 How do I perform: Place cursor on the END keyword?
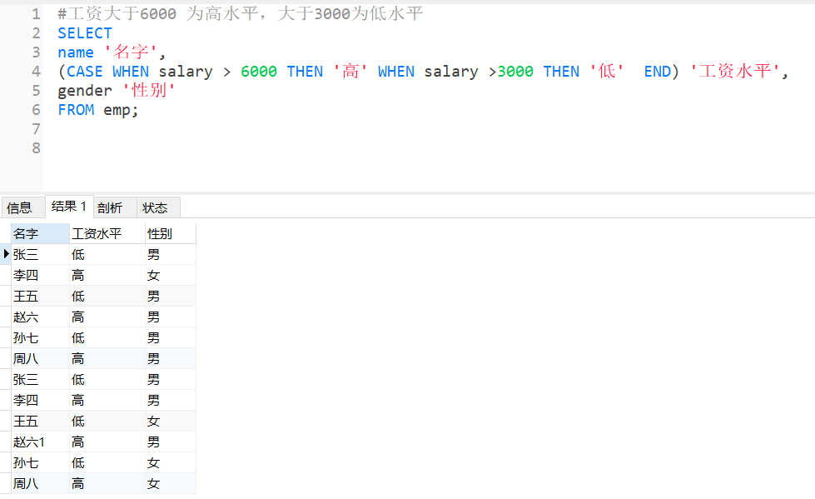(657, 72)
